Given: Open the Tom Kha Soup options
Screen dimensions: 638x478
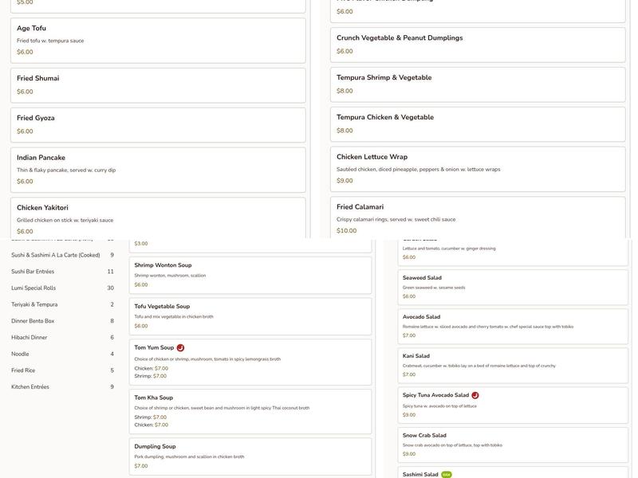Looking at the screenshot, I should (x=250, y=411).
